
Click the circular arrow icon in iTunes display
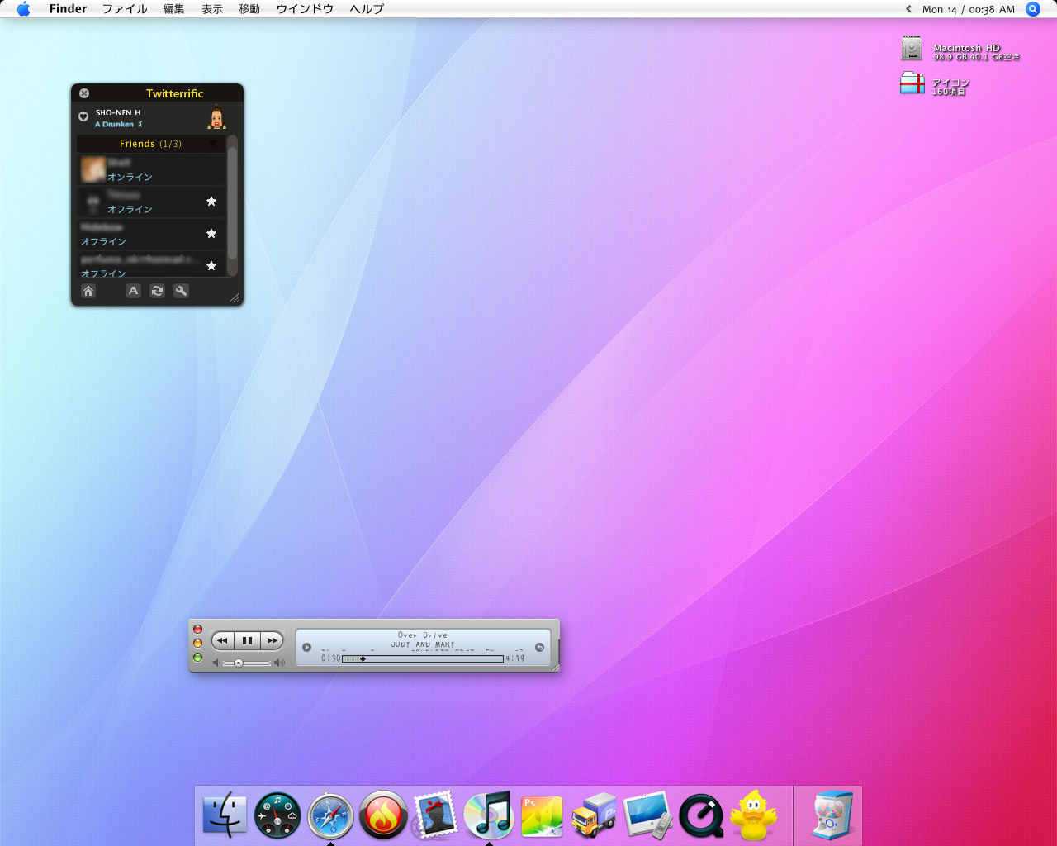pyautogui.click(x=539, y=647)
